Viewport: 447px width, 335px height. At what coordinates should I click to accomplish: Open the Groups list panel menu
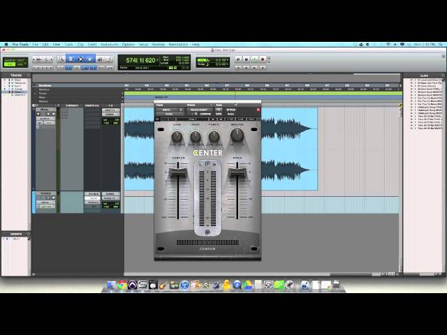click(28, 234)
